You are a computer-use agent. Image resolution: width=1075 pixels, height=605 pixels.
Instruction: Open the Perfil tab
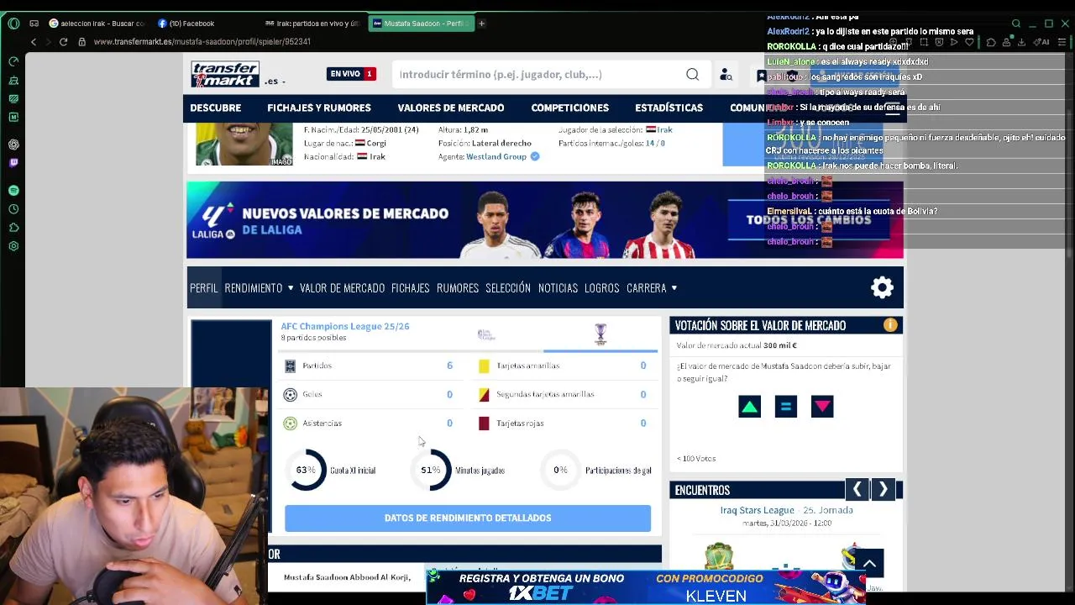203,288
